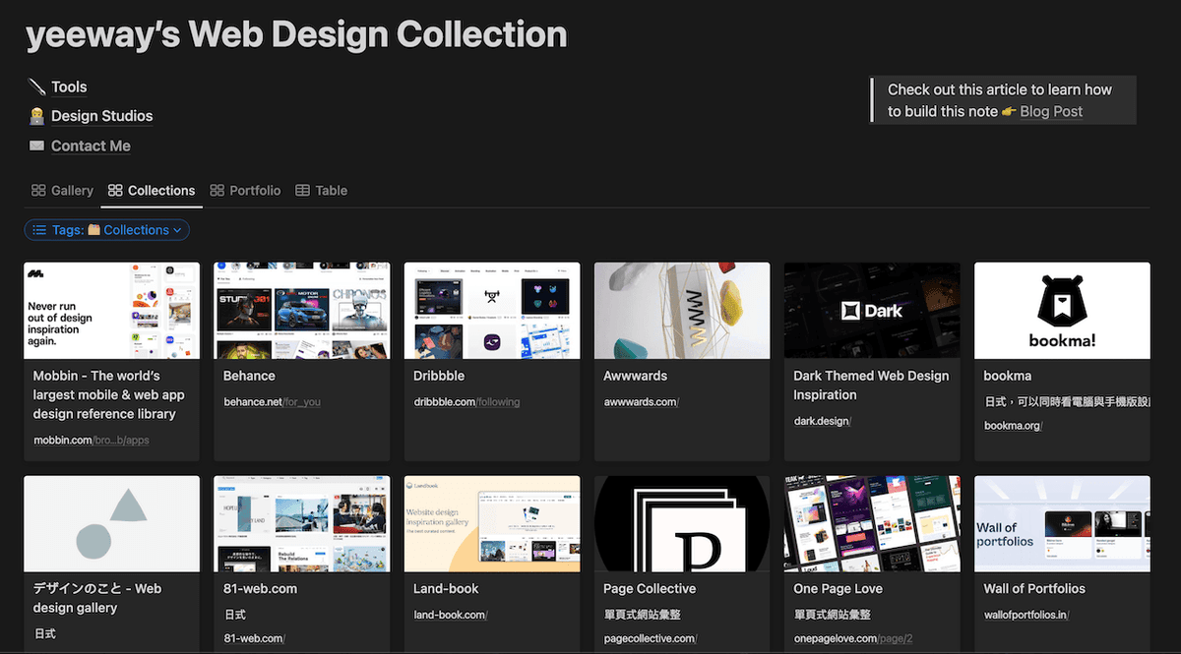The width and height of the screenshot is (1181, 654).
Task: Switch to the Gallery view tab
Action: point(62,190)
